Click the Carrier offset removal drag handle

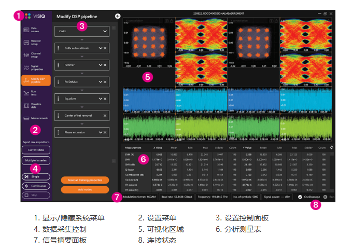point(59,116)
